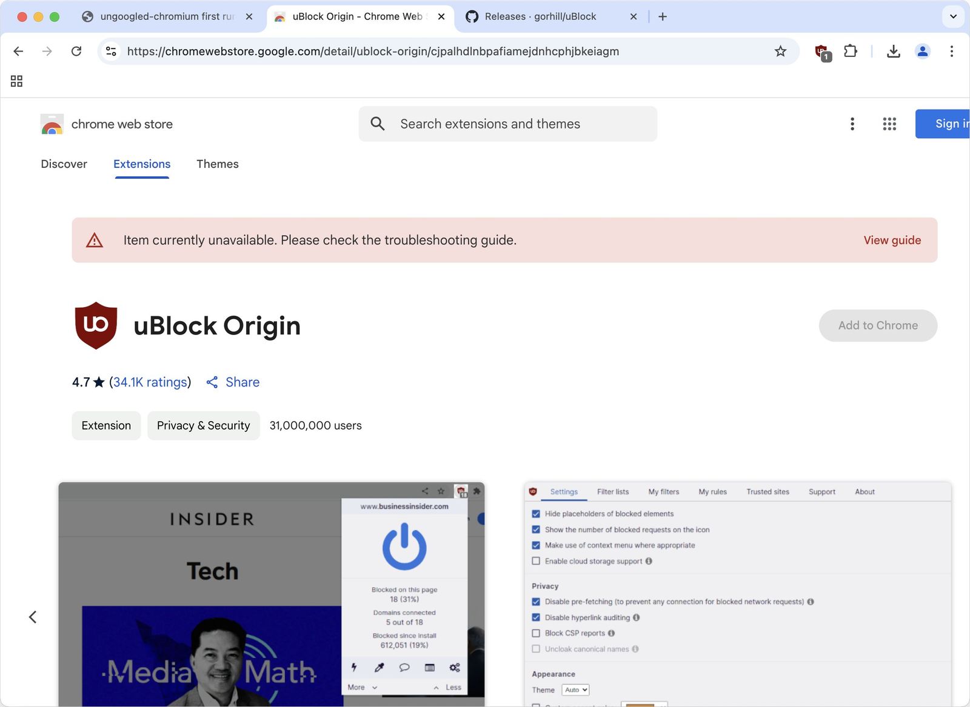Viewport: 970px width, 707px height.
Task: Switch to the Themes tab
Action: (x=217, y=164)
